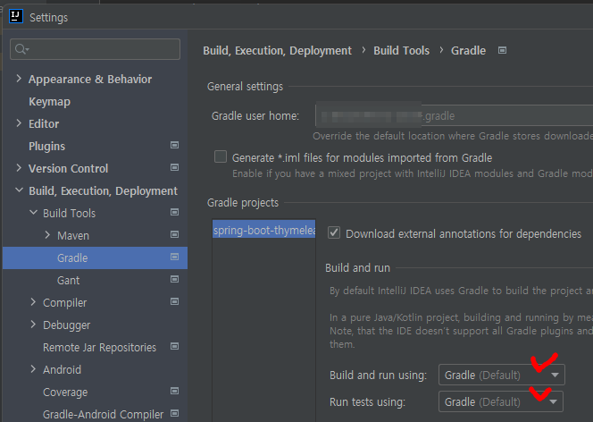
Task: Open the Compiler settings page
Action: click(64, 303)
